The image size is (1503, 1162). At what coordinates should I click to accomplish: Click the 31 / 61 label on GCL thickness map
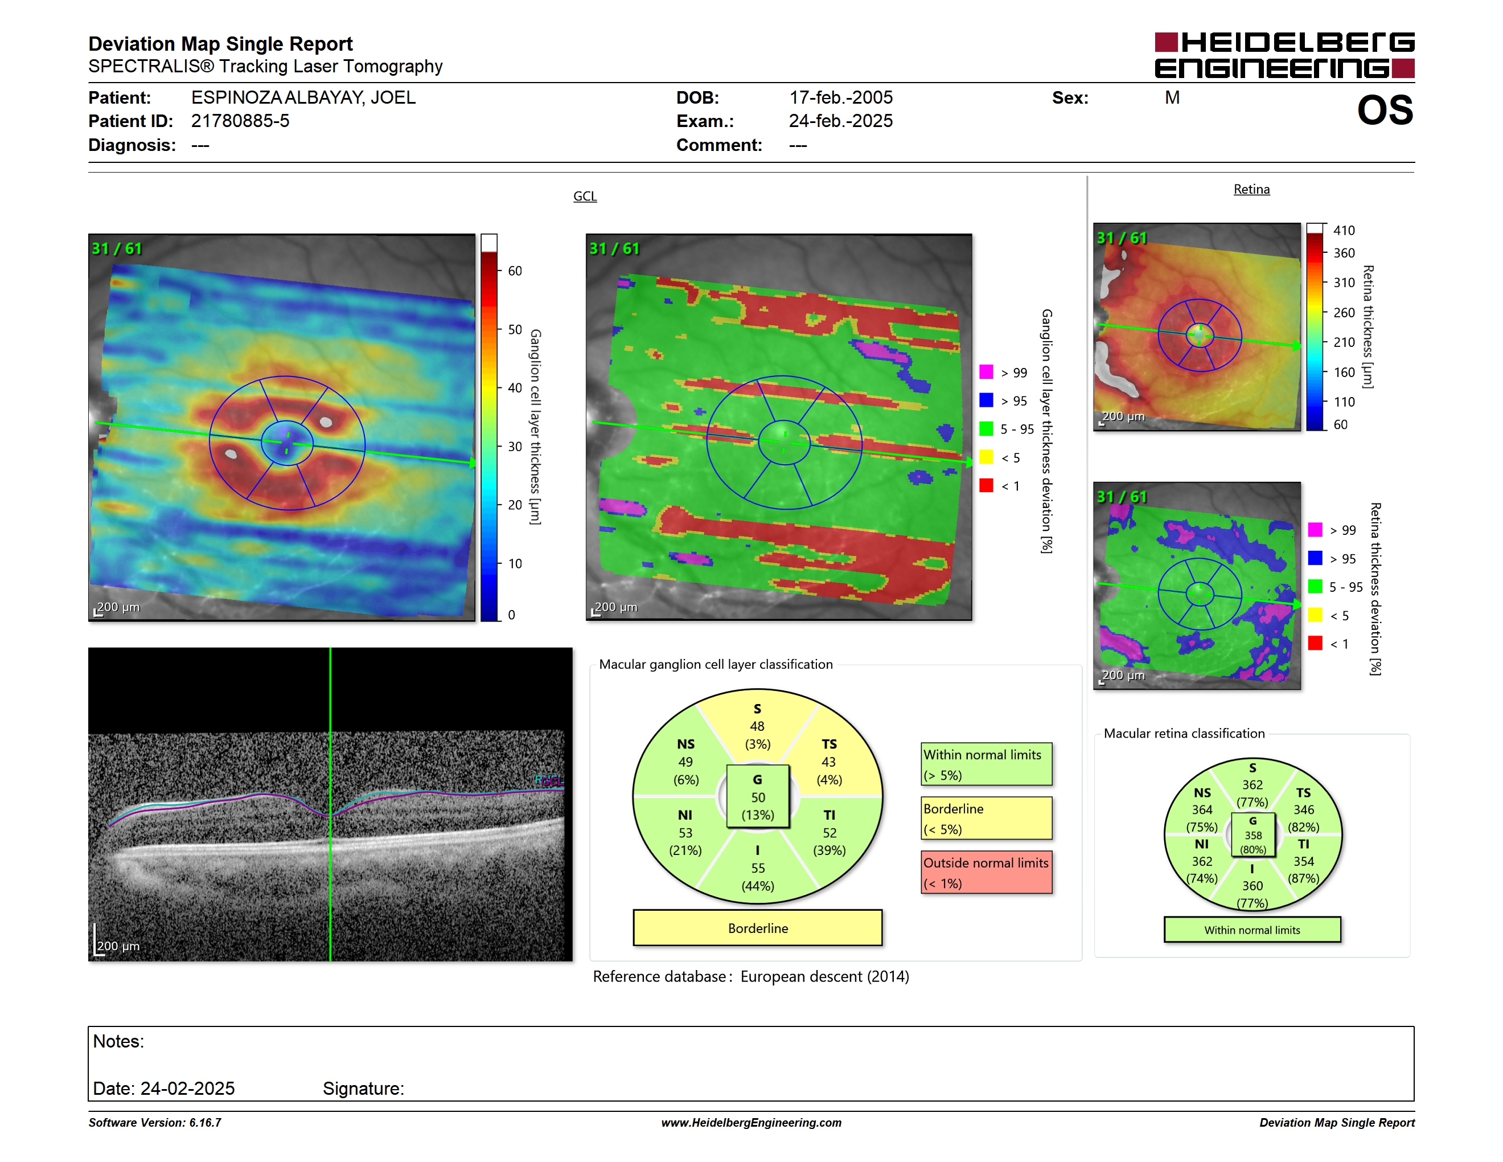point(116,248)
